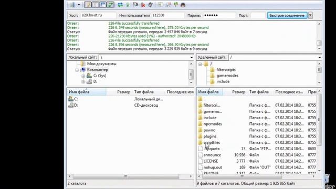Sort remote list by Тип файла
The image size is (336, 189).
[x=260, y=92]
